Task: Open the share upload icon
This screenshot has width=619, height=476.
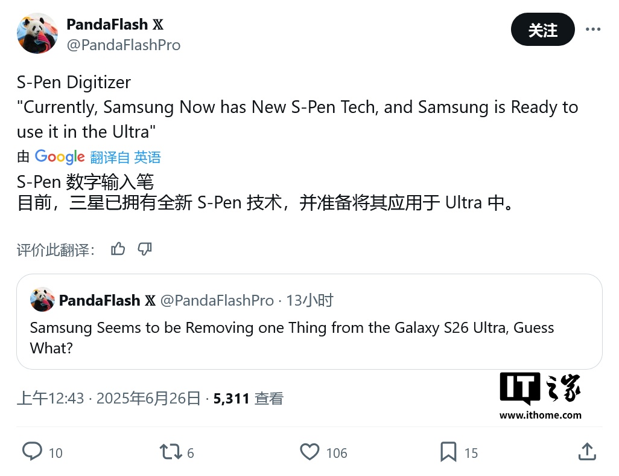Action: point(587,451)
